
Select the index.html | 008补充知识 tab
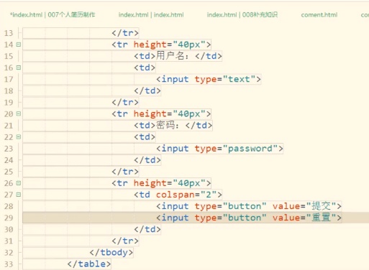tap(242, 15)
